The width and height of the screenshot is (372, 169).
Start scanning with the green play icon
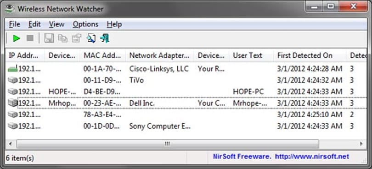17,38
